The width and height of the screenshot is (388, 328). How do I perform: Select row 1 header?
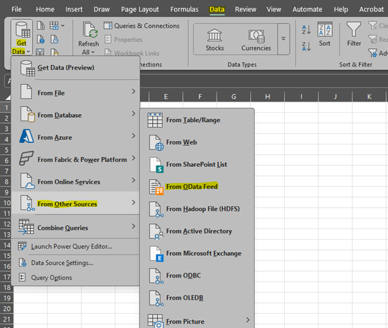6,108
